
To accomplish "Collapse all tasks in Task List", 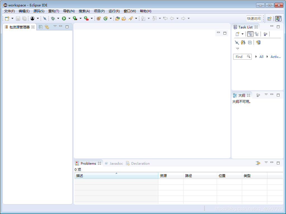I will tap(250, 43).
